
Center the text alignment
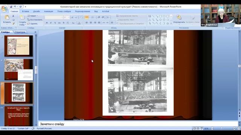tap(91, 22)
